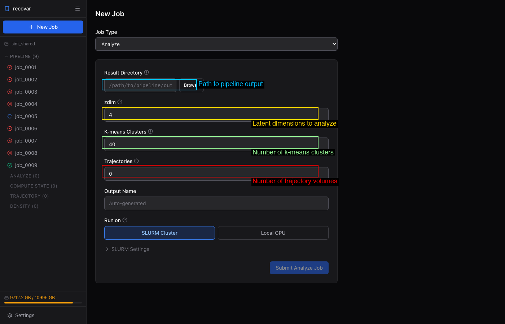Focus the Output Name field
Viewport: 505px width, 324px height.
(216, 203)
